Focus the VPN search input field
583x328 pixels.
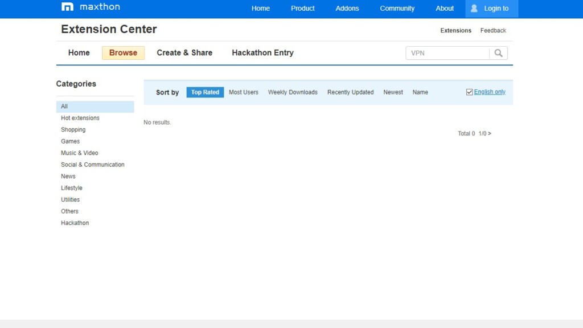[x=447, y=53]
